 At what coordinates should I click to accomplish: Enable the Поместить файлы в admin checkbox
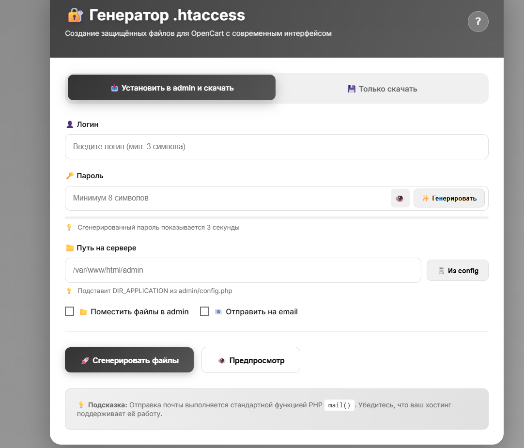tap(70, 311)
